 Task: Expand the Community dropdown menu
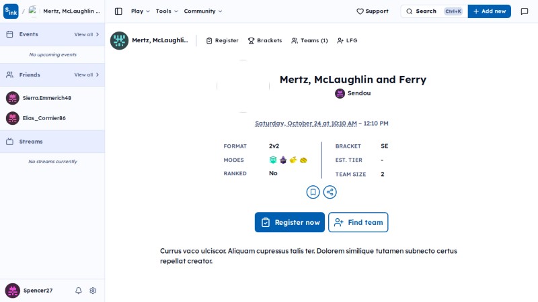(203, 11)
